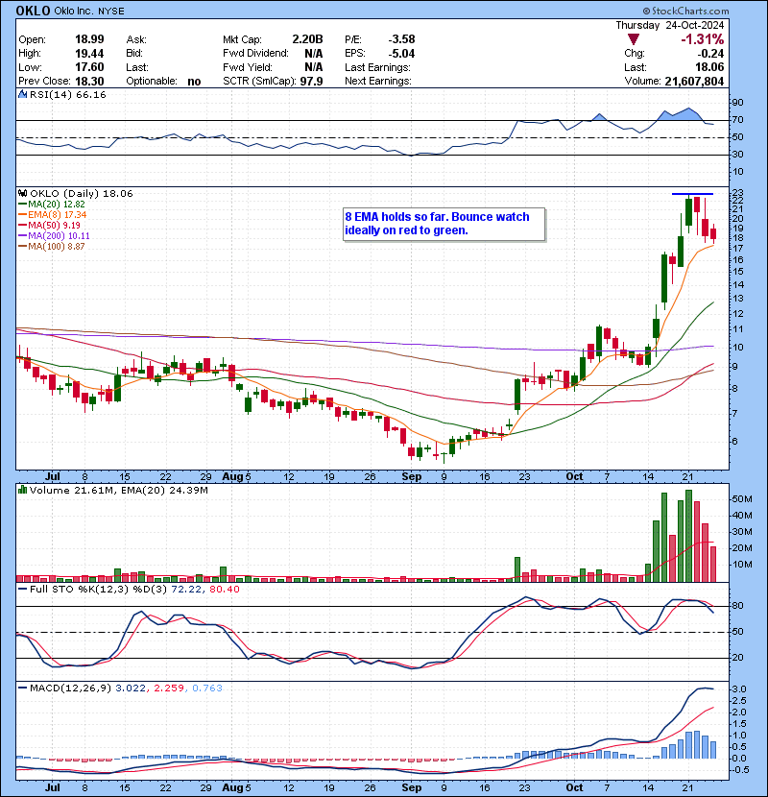Click the Thursday 24-Oct-2024 date text
The width and height of the screenshot is (768, 797).
tap(670, 25)
